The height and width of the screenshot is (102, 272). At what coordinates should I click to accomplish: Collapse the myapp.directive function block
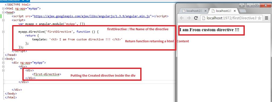3,32
